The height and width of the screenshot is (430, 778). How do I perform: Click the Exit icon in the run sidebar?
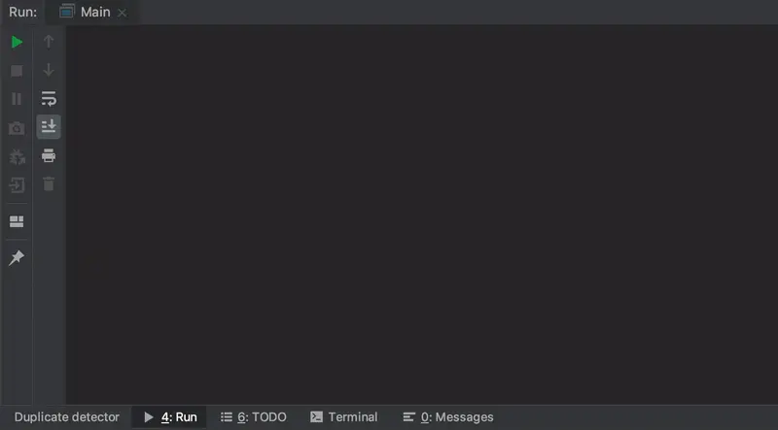pyautogui.click(x=17, y=185)
